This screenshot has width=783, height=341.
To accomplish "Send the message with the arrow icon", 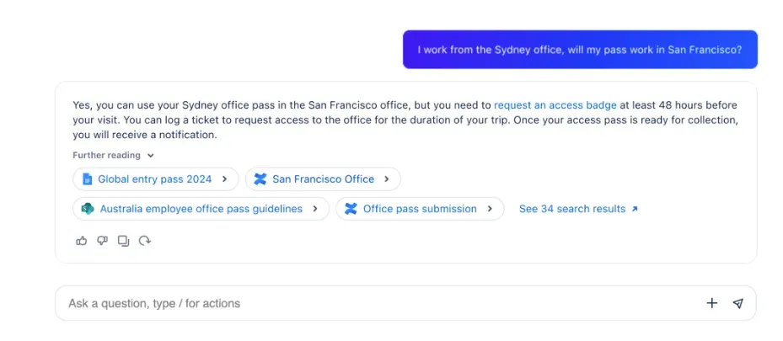I will [x=738, y=303].
